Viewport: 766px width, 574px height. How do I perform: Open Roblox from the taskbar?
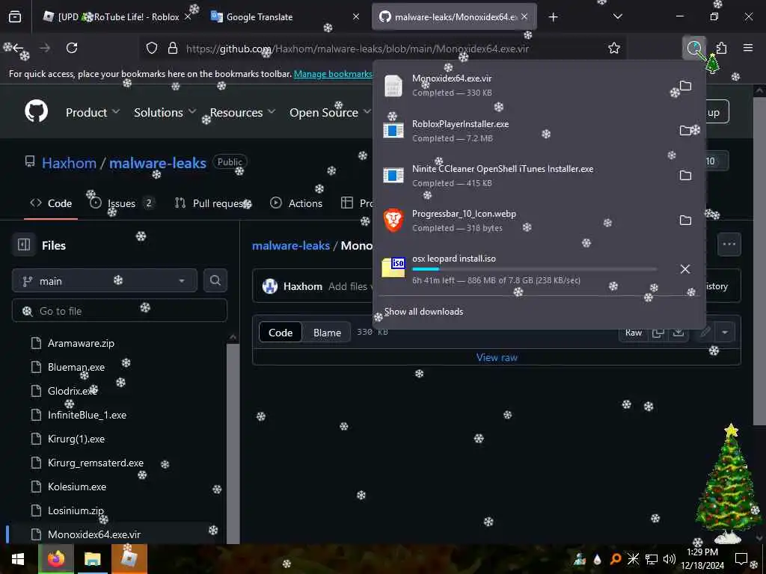click(129, 559)
